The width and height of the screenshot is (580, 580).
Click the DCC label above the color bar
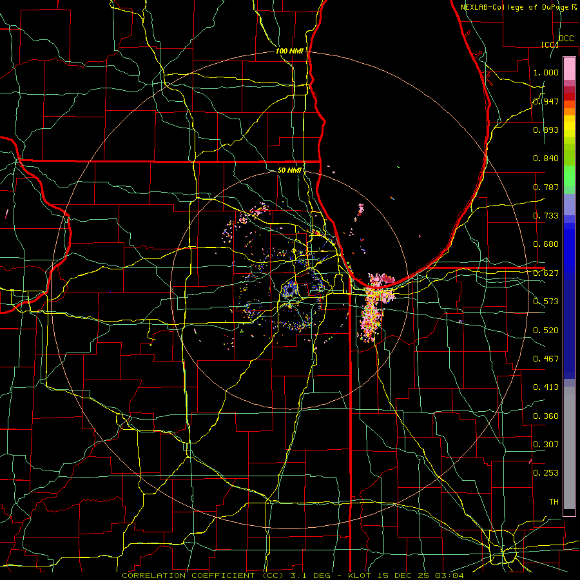pyautogui.click(x=566, y=39)
